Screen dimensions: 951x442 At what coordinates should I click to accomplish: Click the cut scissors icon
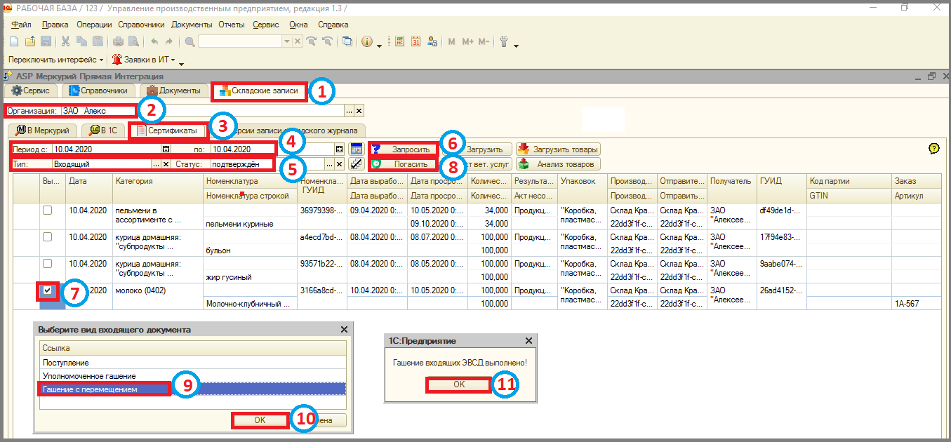pyautogui.click(x=65, y=41)
